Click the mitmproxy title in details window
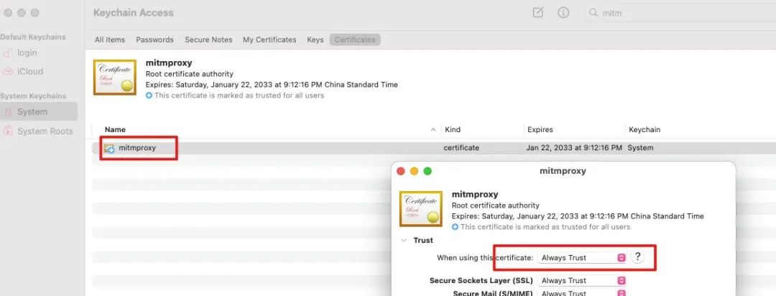 click(563, 171)
